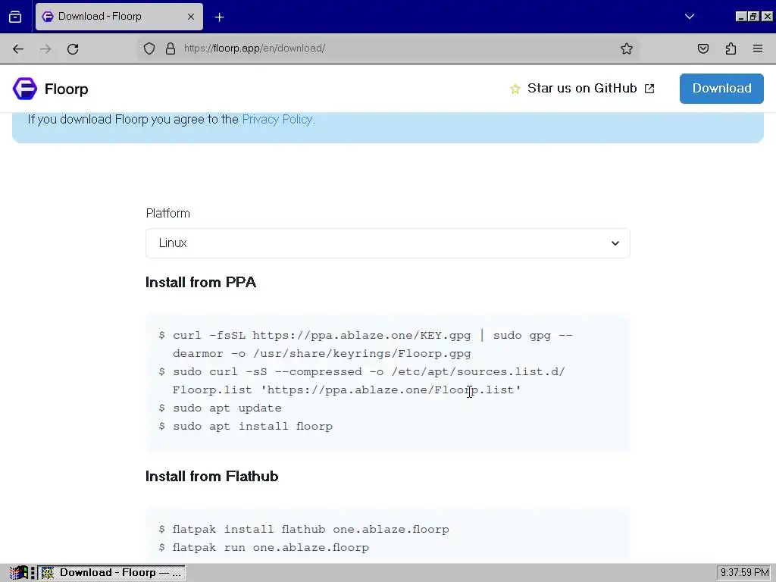Screen dimensions: 776x582
Task: Click the Platform label text
Action: [167, 213]
